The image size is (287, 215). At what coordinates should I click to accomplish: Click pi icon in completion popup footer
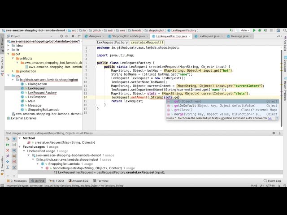pos(277,118)
